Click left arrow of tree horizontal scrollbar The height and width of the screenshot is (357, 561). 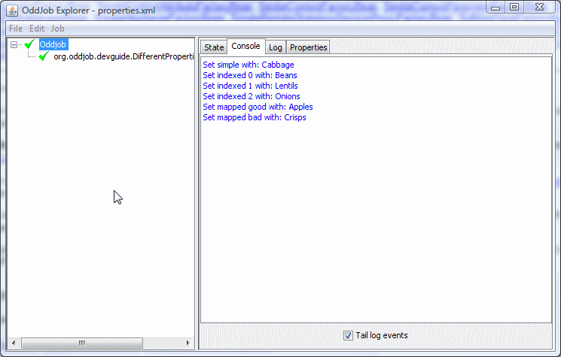pyautogui.click(x=14, y=343)
